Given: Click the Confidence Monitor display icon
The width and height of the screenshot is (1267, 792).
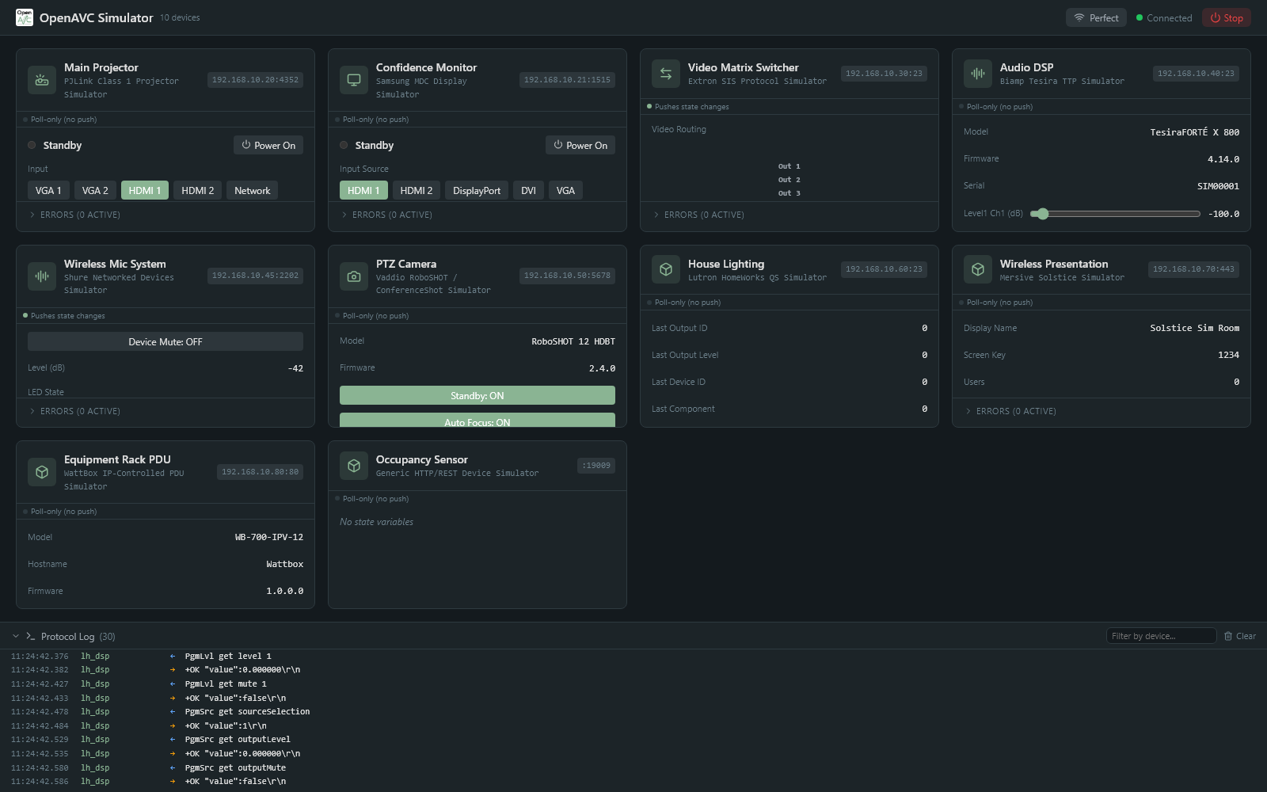Looking at the screenshot, I should coord(354,80).
